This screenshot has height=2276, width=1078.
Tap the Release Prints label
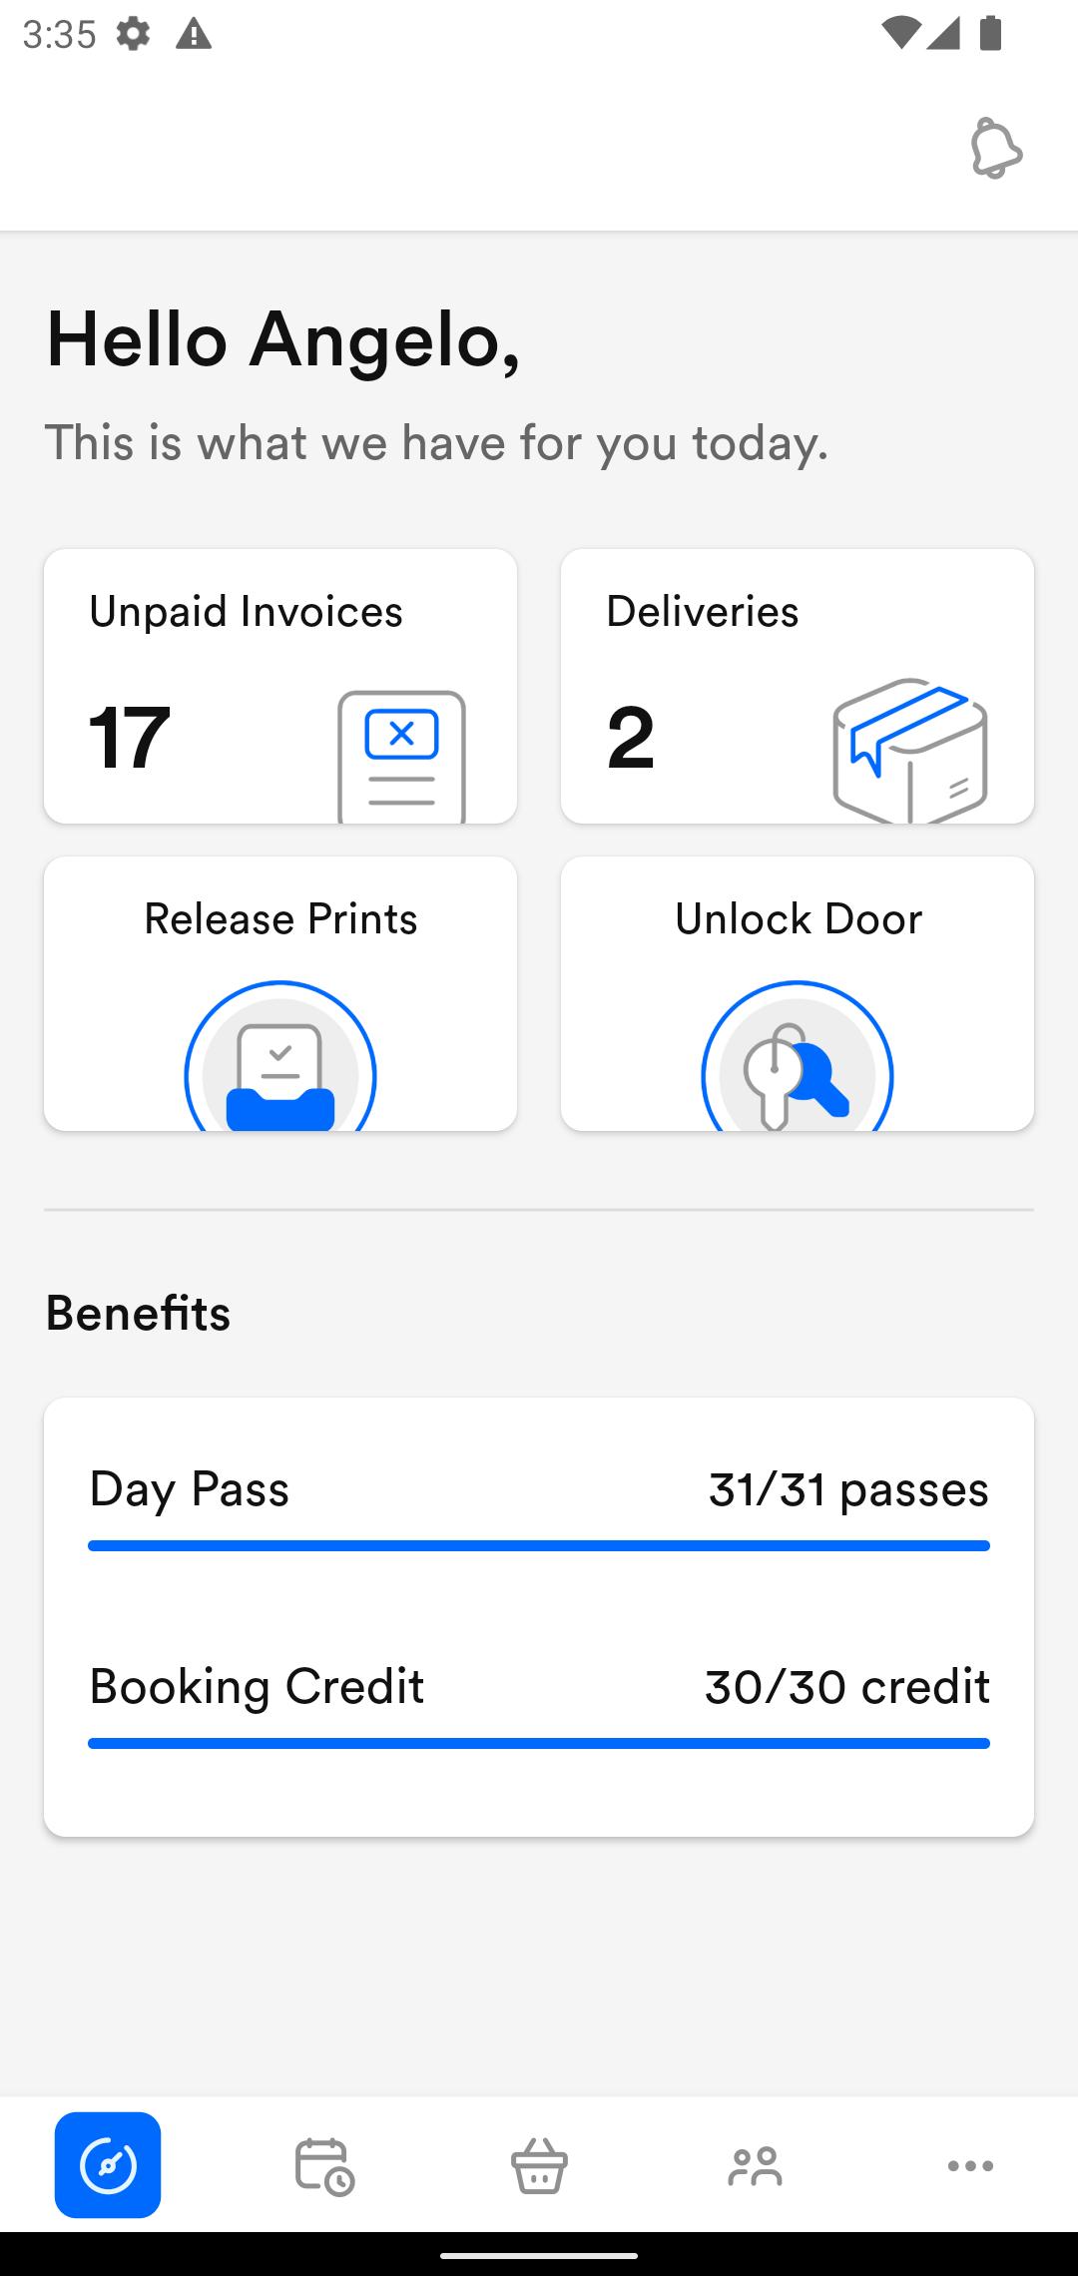click(x=280, y=918)
